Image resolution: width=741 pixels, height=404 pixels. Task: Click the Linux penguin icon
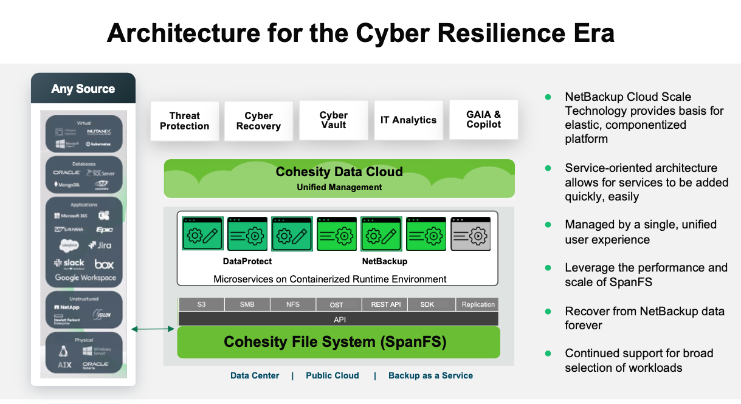click(x=63, y=351)
